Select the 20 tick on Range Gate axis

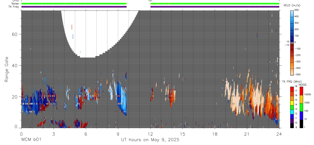pyautogui.click(x=15, y=97)
